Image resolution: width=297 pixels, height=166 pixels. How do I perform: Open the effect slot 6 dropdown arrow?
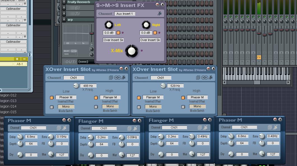pos(64,8)
